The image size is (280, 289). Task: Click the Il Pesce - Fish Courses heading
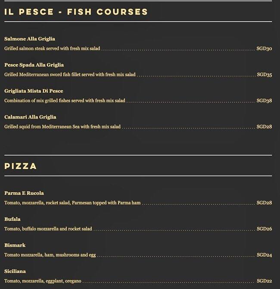(76, 12)
